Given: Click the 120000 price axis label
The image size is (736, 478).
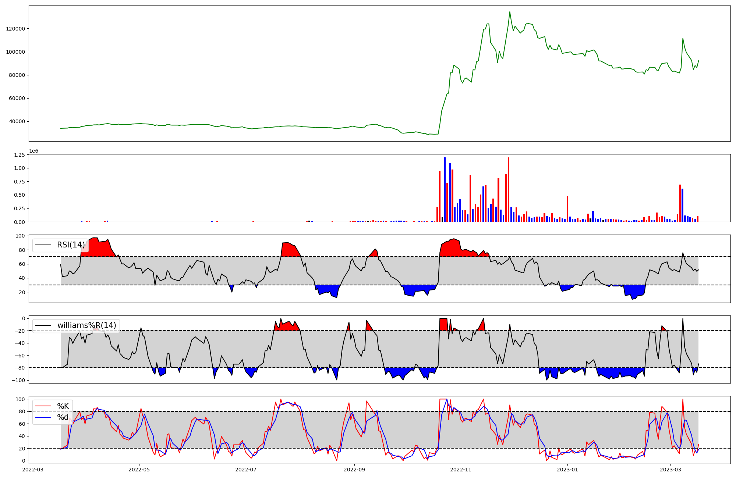Looking at the screenshot, I should click(15, 29).
